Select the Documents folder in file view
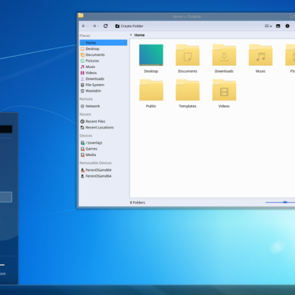The width and height of the screenshot is (295, 295). point(188,58)
